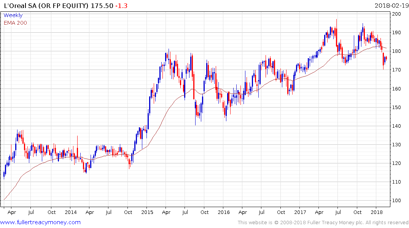Click the 150 price axis label
This screenshot has width=409, height=228.
click(x=396, y=108)
